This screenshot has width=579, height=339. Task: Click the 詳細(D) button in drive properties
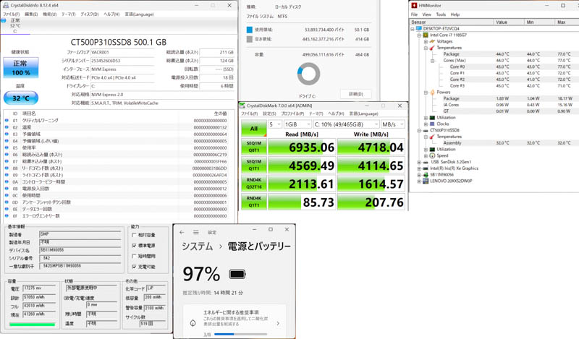[355, 94]
